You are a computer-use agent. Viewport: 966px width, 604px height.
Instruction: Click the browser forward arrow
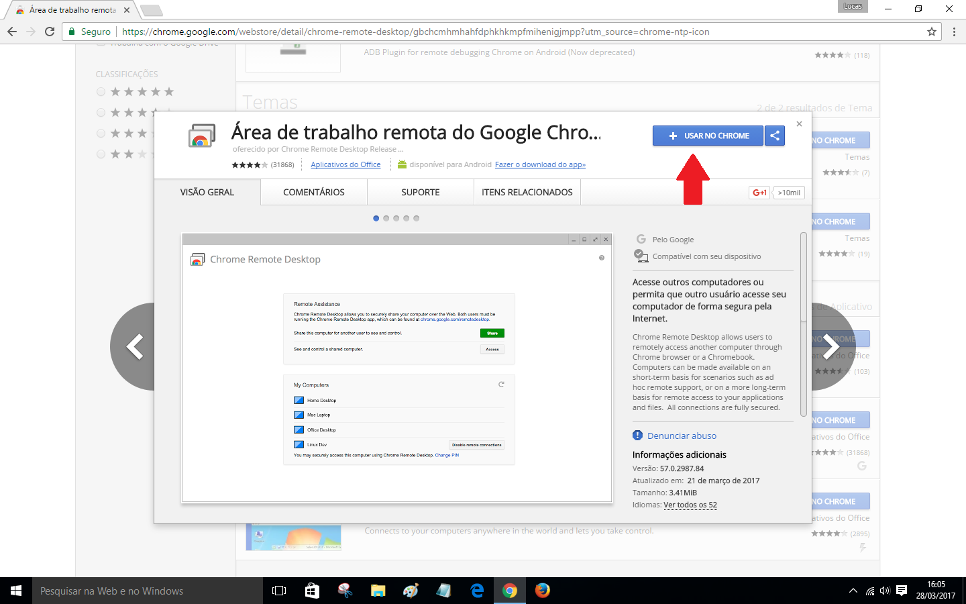tap(31, 32)
